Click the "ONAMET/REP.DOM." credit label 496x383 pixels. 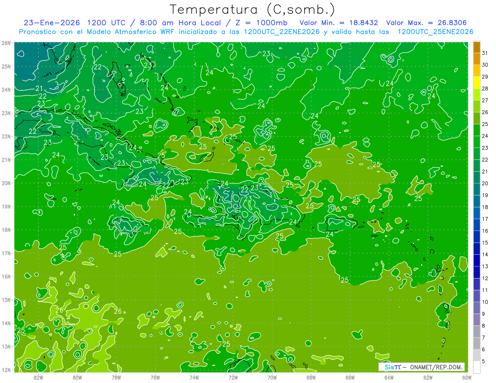pos(436,367)
